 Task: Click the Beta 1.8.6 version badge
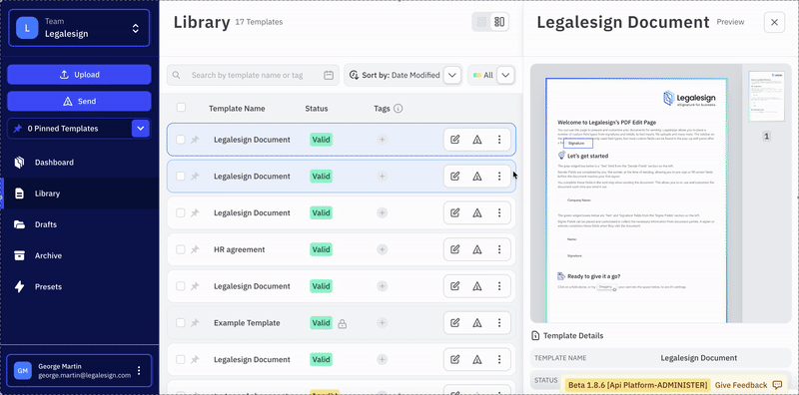[x=637, y=385]
